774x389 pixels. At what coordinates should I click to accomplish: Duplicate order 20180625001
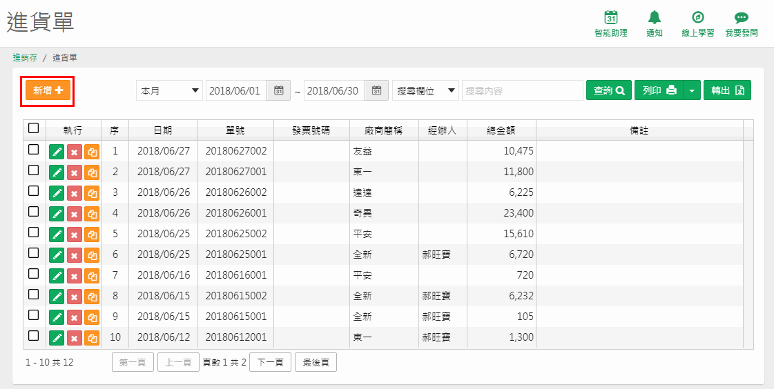(x=92, y=255)
